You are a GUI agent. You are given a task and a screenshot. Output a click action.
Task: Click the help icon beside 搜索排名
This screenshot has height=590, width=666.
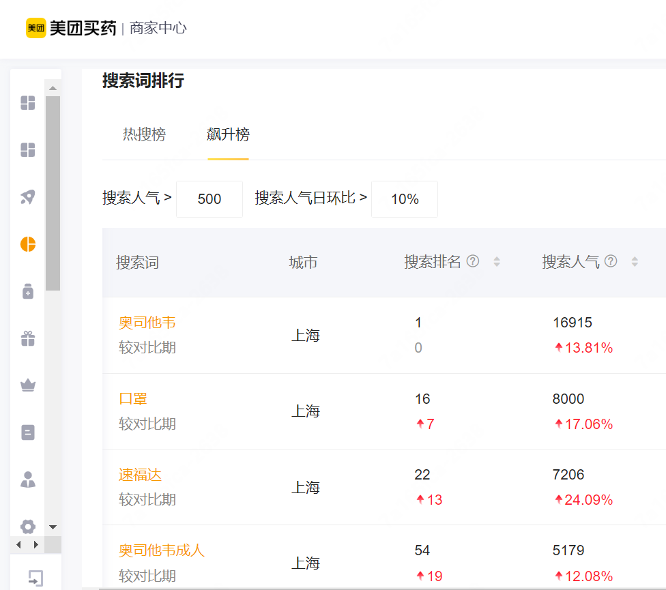pyautogui.click(x=474, y=261)
